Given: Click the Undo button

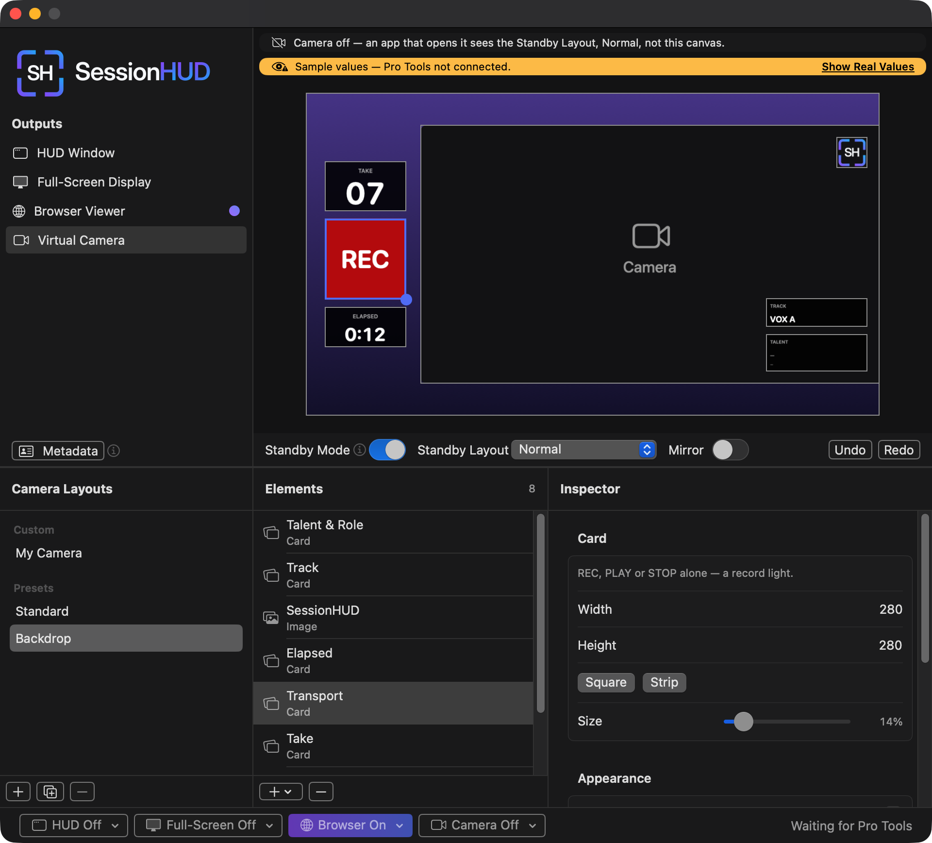Looking at the screenshot, I should click(850, 450).
